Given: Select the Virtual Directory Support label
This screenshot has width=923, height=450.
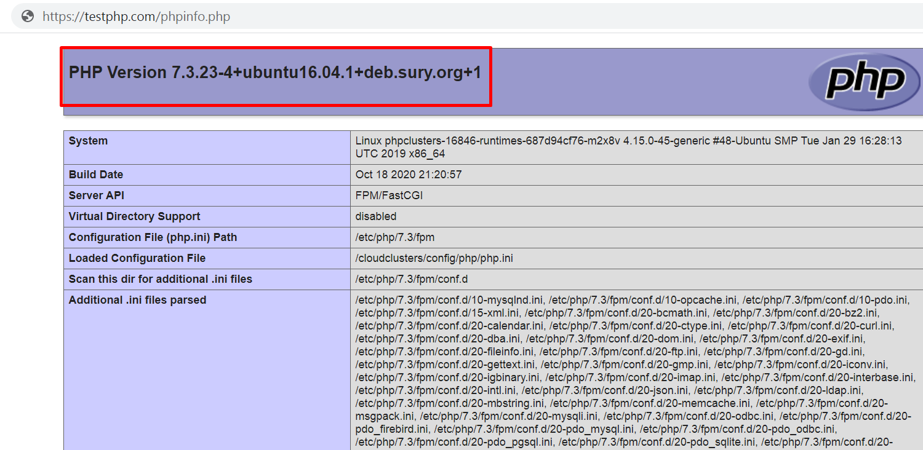Looking at the screenshot, I should (x=134, y=216).
